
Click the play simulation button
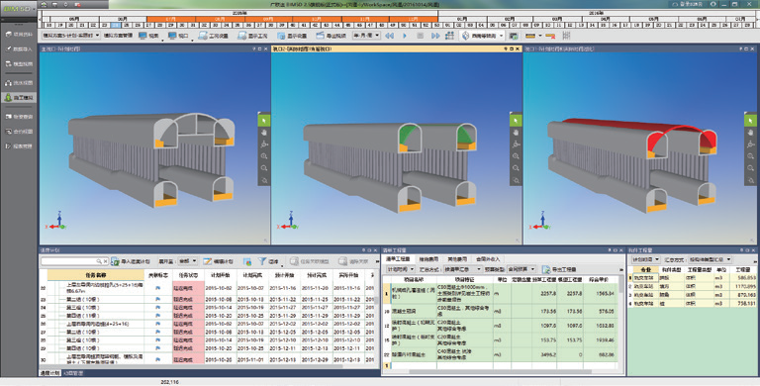point(405,36)
